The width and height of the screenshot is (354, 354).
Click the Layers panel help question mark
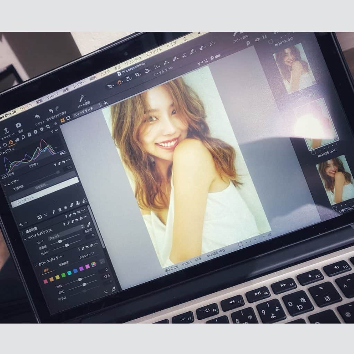click(55, 165)
